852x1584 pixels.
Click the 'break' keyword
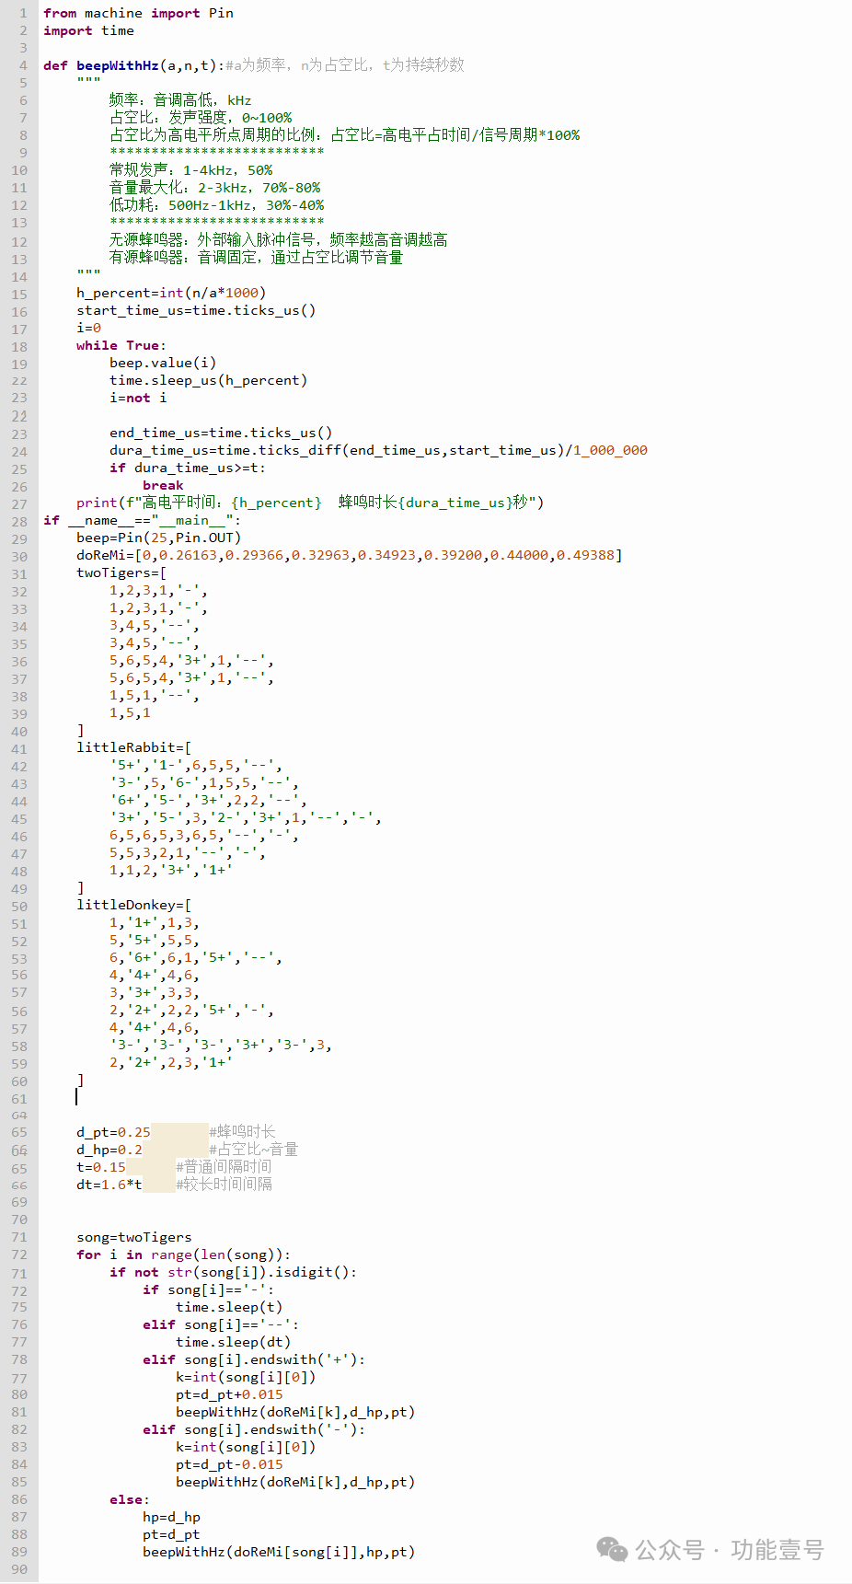163,485
